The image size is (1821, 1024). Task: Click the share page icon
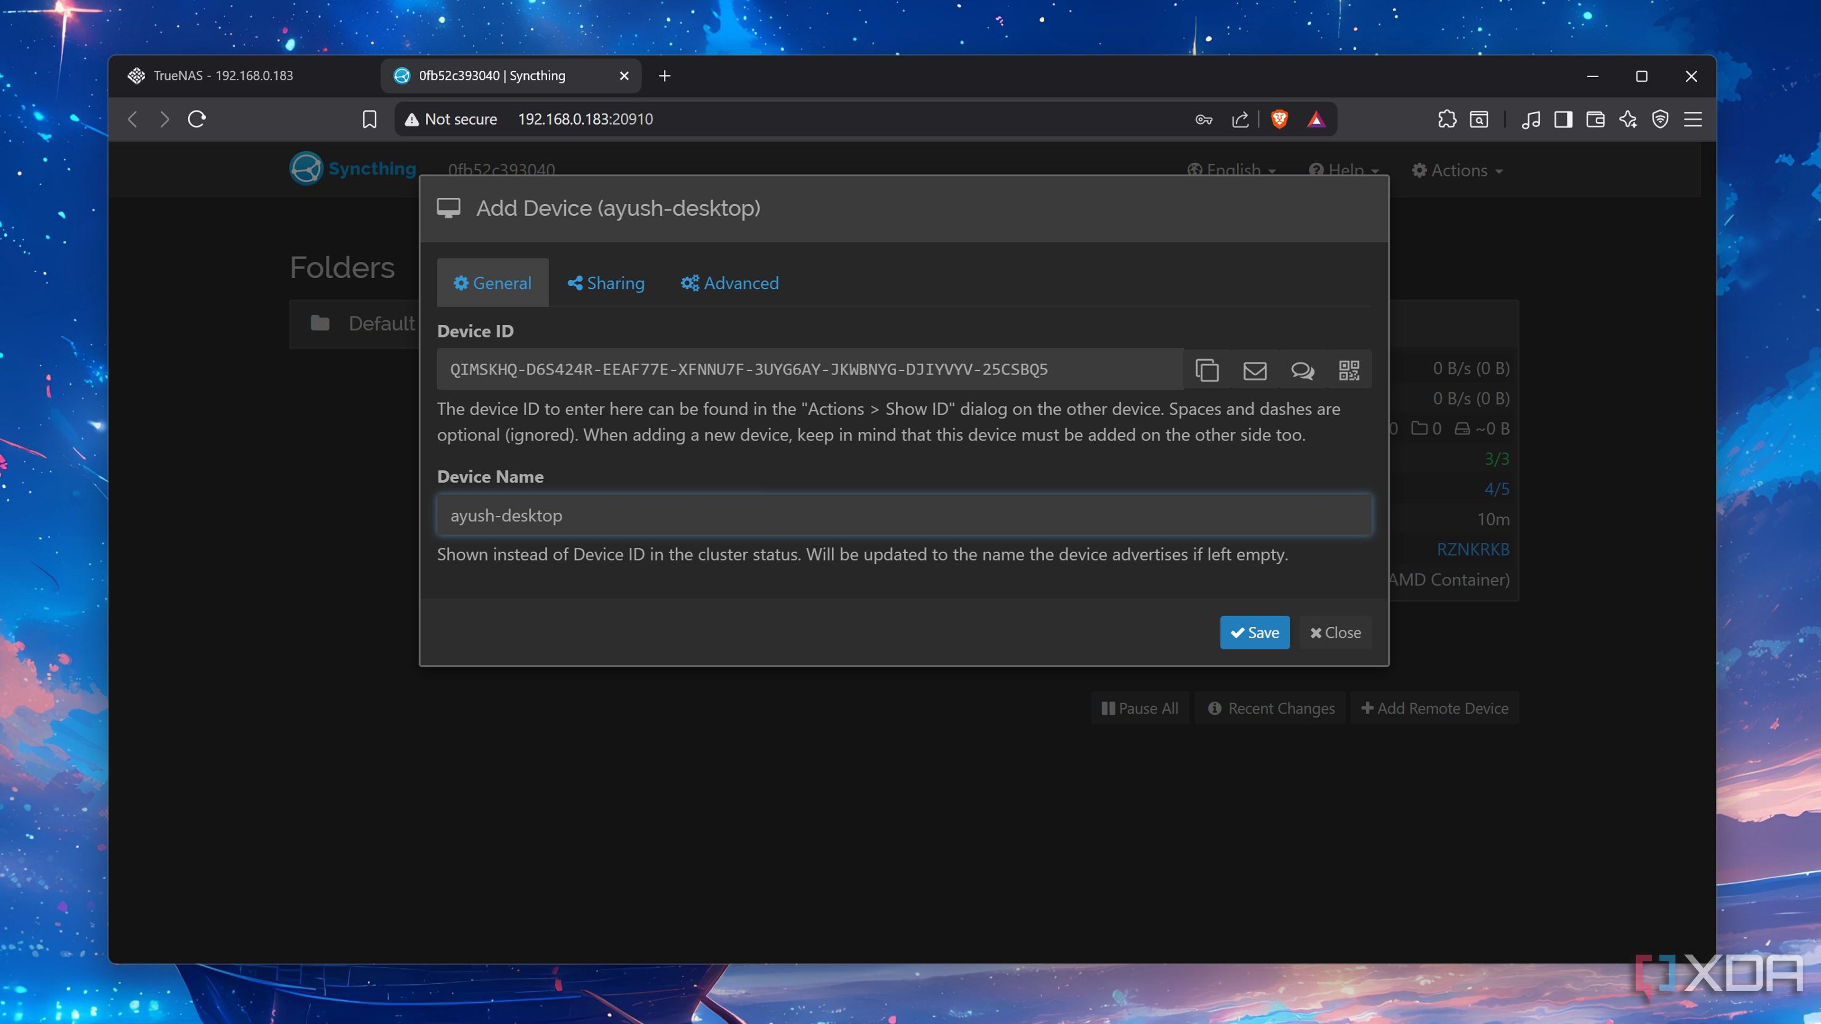pyautogui.click(x=1240, y=119)
